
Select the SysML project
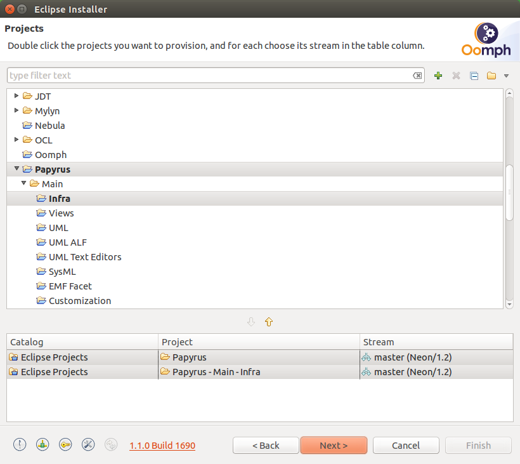(x=62, y=272)
